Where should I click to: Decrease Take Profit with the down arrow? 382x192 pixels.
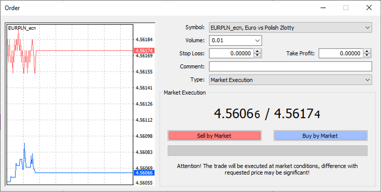tap(366, 55)
